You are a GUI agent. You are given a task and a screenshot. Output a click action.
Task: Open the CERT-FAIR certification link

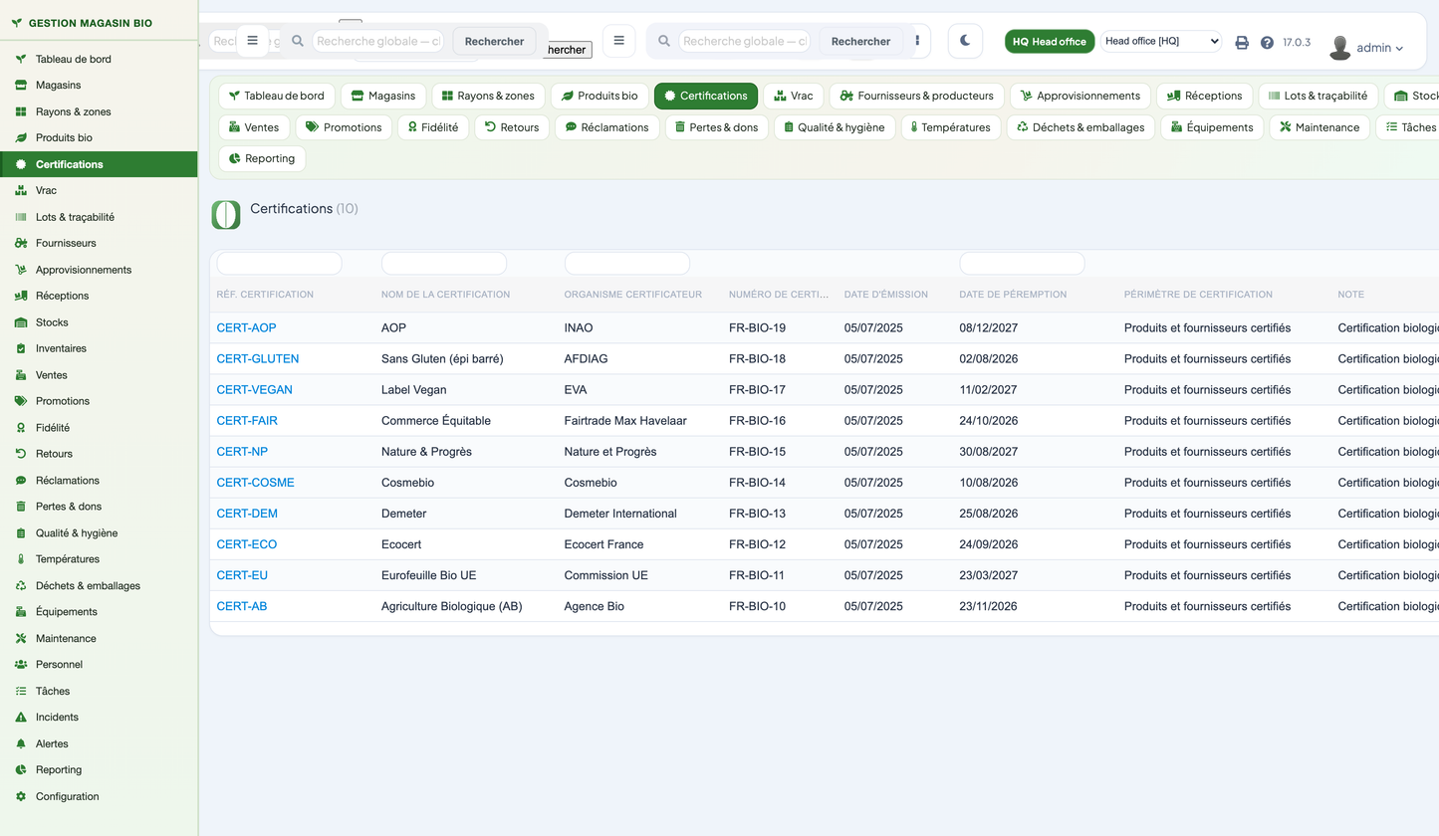coord(247,421)
